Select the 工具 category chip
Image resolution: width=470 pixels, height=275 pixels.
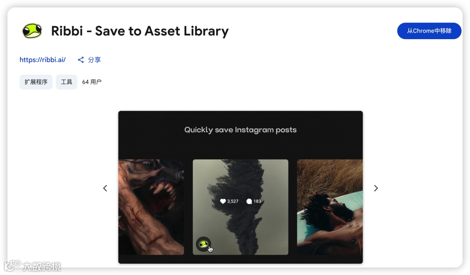point(67,82)
